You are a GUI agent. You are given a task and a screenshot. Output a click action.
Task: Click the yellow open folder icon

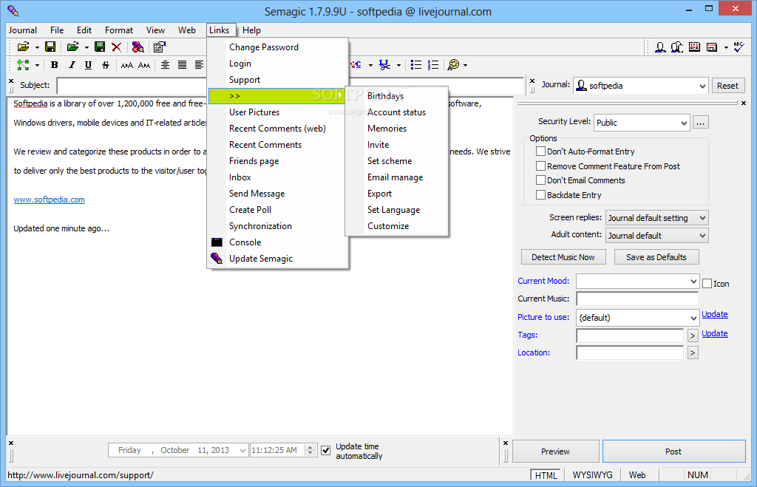23,47
